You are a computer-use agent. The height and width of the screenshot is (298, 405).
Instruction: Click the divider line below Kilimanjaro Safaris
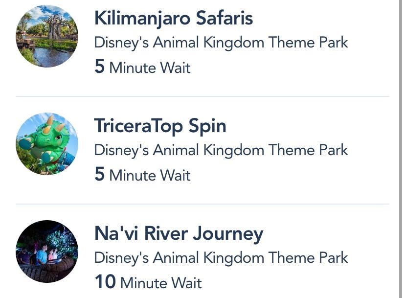(x=202, y=96)
